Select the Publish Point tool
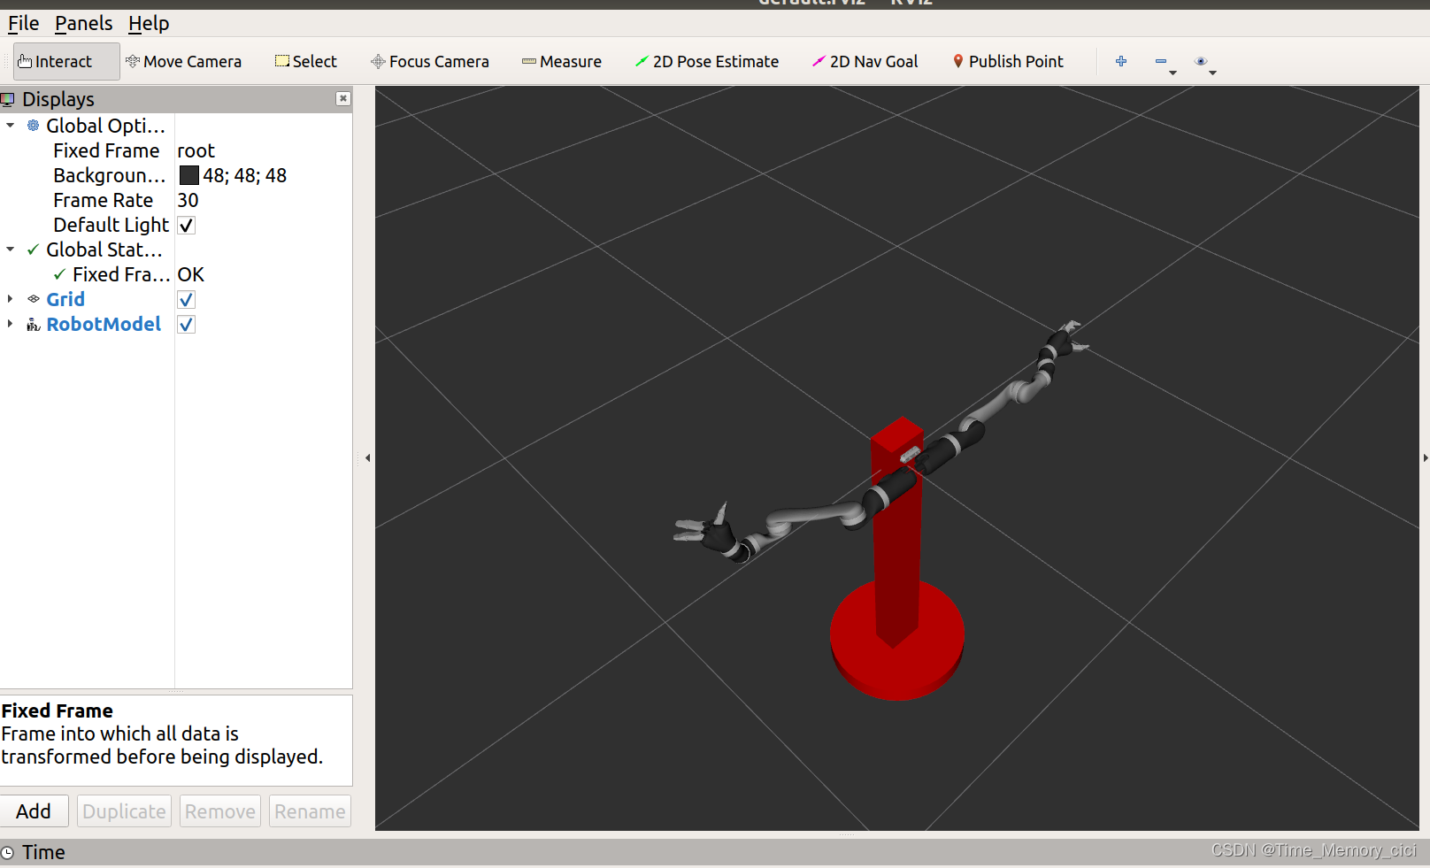 pos(1008,61)
